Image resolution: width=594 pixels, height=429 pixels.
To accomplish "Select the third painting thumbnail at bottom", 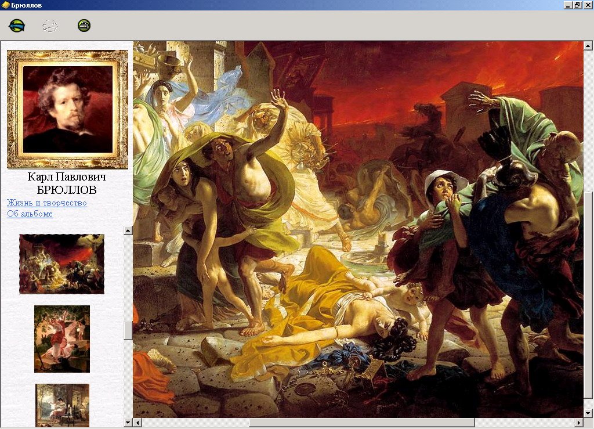I will click(x=62, y=404).
